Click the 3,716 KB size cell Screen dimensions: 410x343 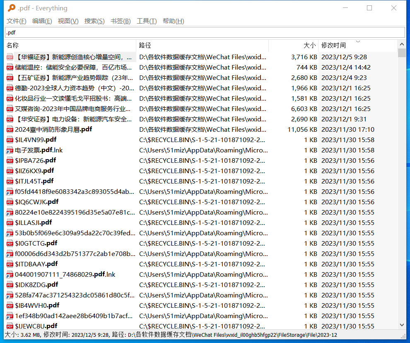[304, 57]
